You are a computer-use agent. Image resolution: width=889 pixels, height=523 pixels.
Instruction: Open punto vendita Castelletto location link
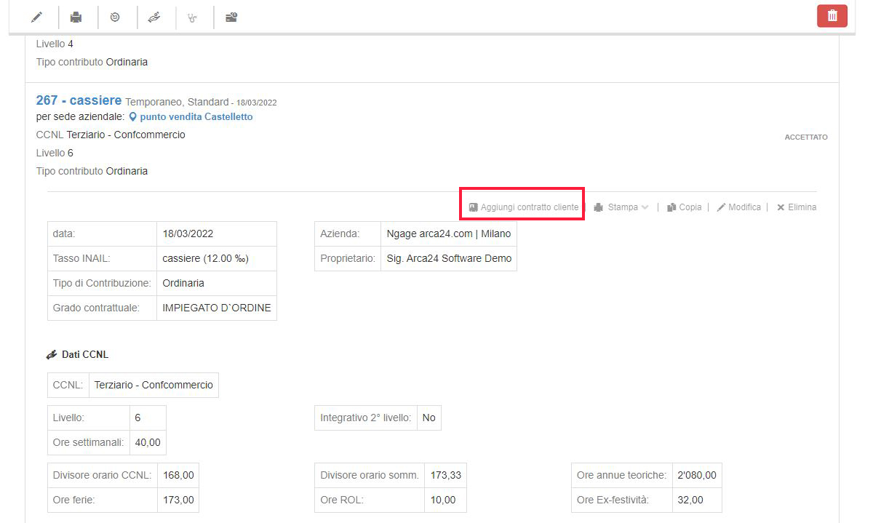(196, 116)
